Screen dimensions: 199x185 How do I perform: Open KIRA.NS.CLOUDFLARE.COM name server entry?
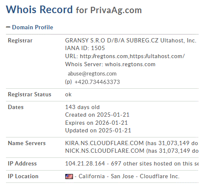coord(104,143)
